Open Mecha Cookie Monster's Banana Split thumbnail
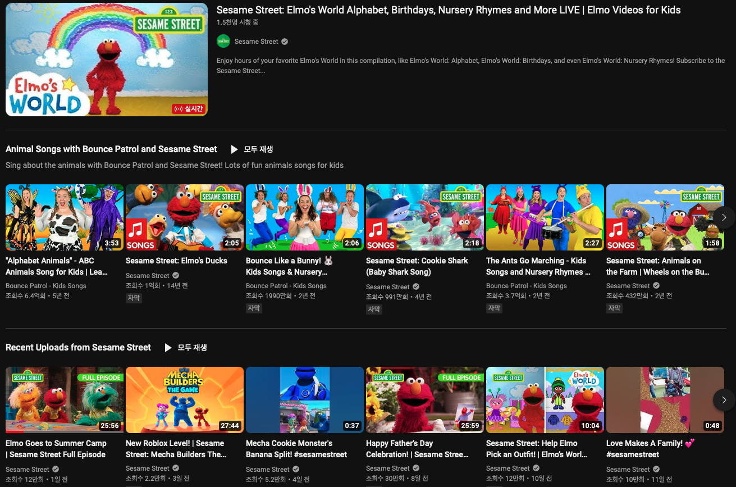 305,400
